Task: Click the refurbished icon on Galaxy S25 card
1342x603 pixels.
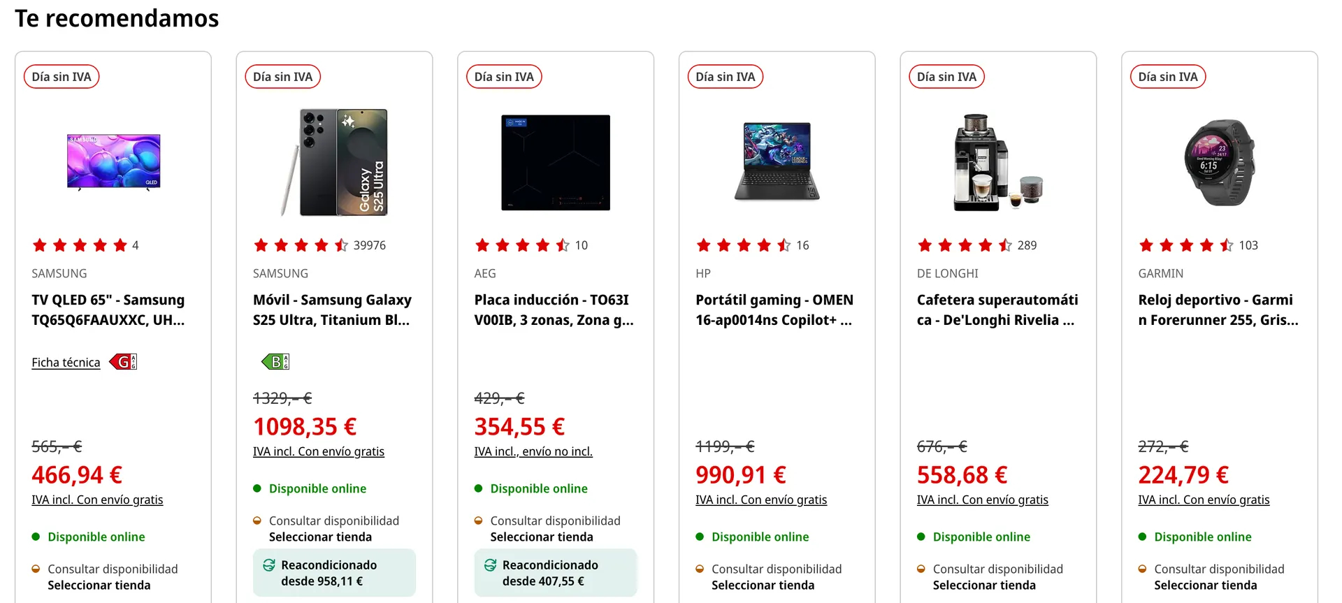Action: 269,565
